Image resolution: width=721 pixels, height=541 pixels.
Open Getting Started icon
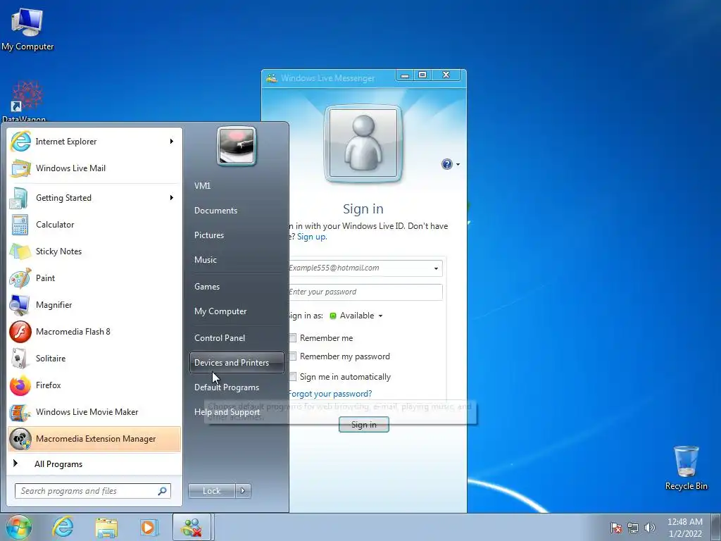(19, 198)
